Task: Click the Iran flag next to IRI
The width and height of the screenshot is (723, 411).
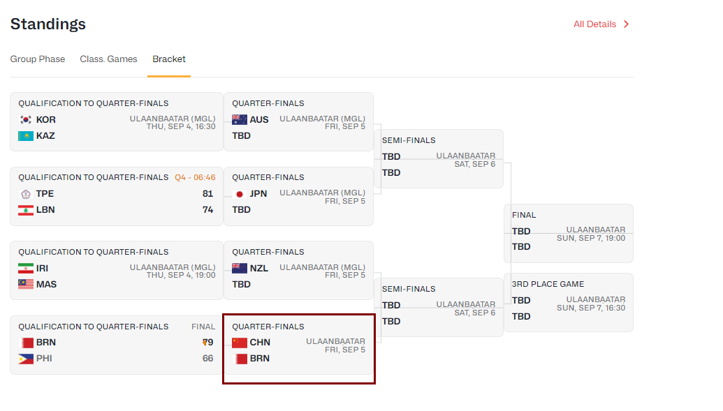Action: click(x=26, y=268)
